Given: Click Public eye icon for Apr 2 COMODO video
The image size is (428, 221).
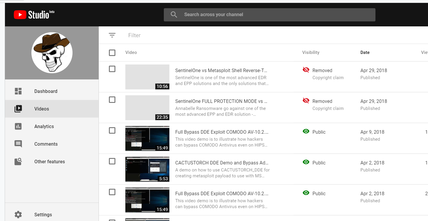Looking at the screenshot, I should click(306, 193).
